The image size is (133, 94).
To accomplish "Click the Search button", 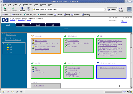I will point(112,10).
